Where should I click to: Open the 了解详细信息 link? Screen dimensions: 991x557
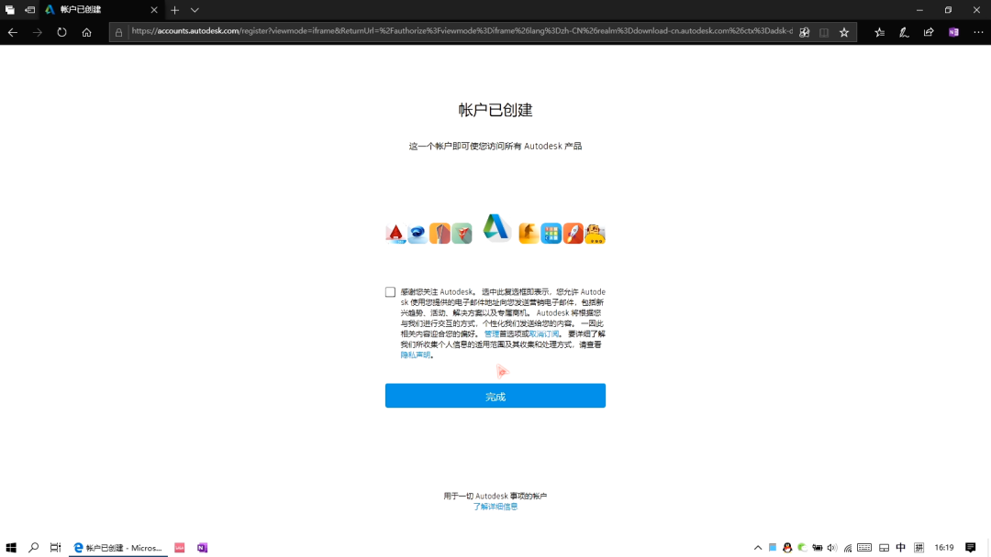pyautogui.click(x=495, y=507)
